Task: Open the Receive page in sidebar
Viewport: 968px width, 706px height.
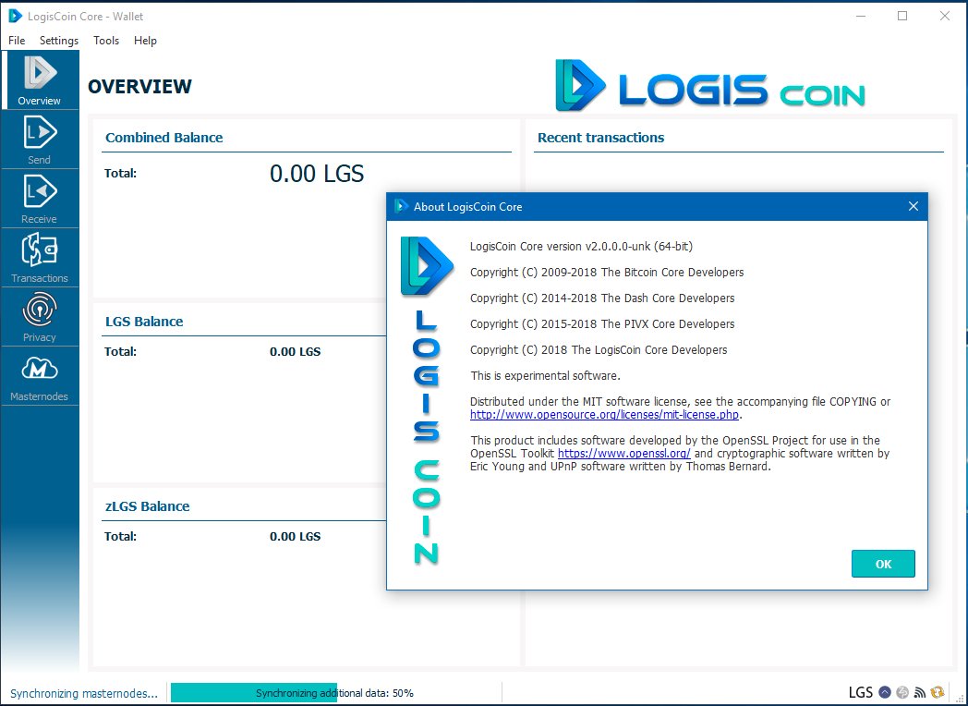Action: (40, 199)
